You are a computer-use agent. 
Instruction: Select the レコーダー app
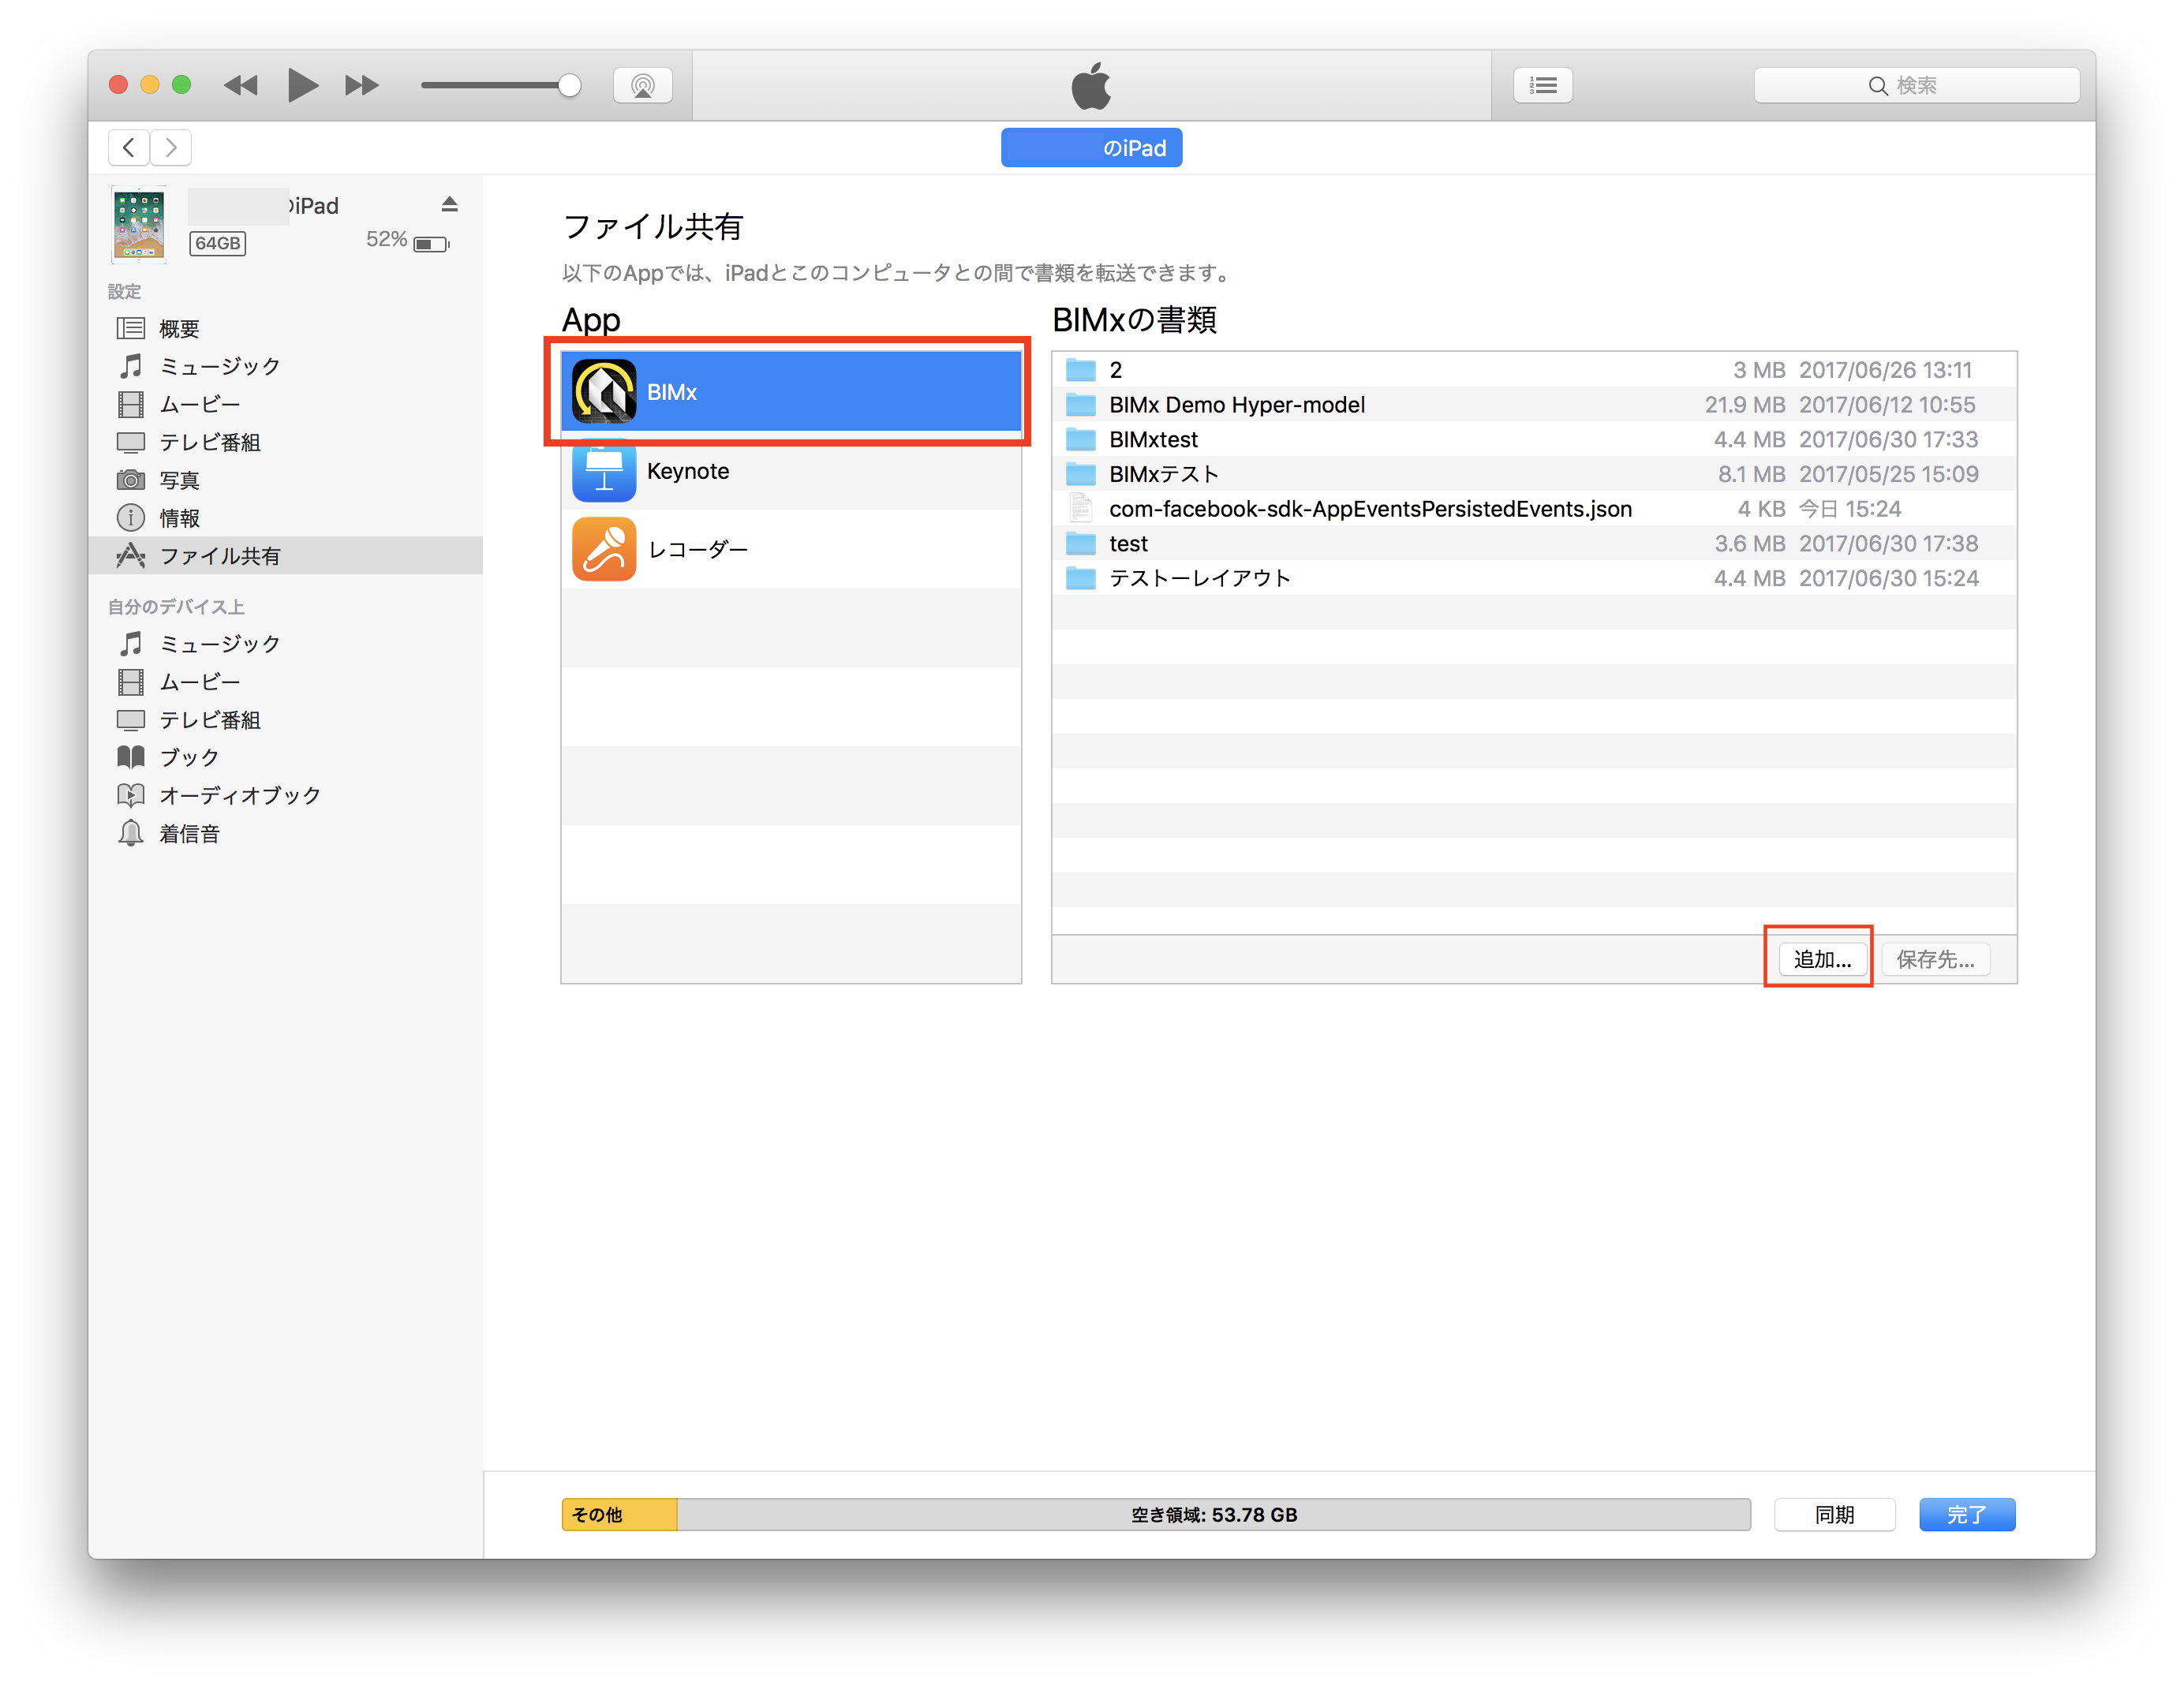[791, 549]
